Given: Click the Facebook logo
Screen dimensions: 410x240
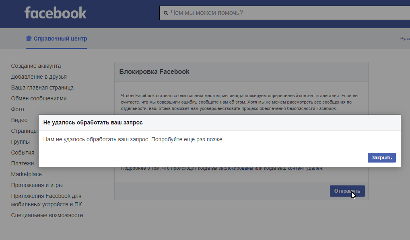Looking at the screenshot, I should point(56,13).
